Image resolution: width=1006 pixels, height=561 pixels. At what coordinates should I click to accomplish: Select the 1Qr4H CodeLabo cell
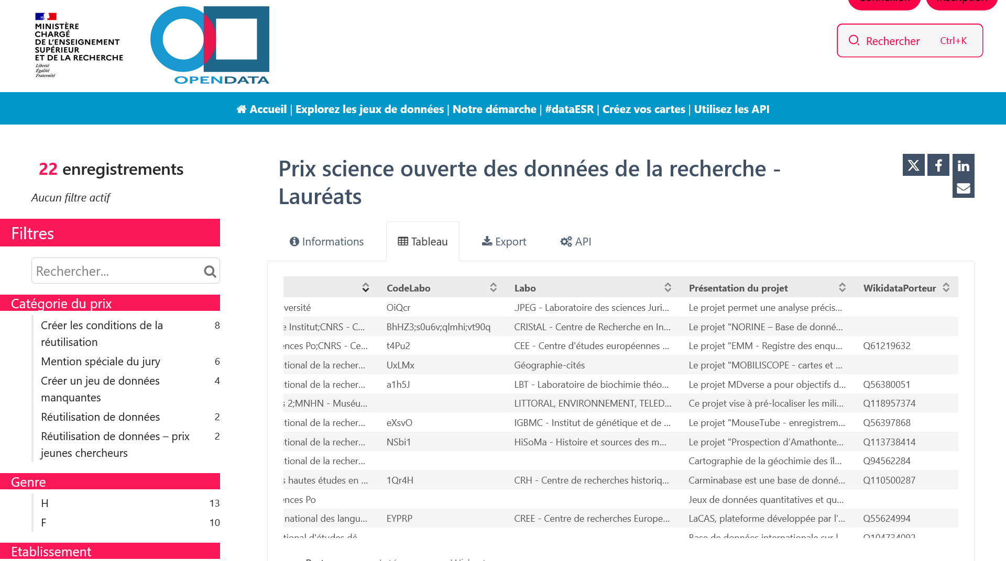pos(400,480)
